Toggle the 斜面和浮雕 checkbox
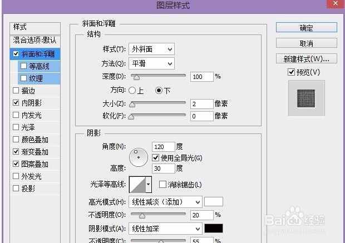This screenshot has height=243, width=345. (x=16, y=53)
